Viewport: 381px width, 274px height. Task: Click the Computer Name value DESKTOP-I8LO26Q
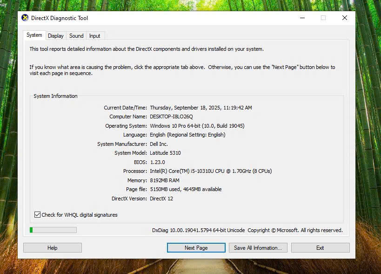tap(171, 117)
